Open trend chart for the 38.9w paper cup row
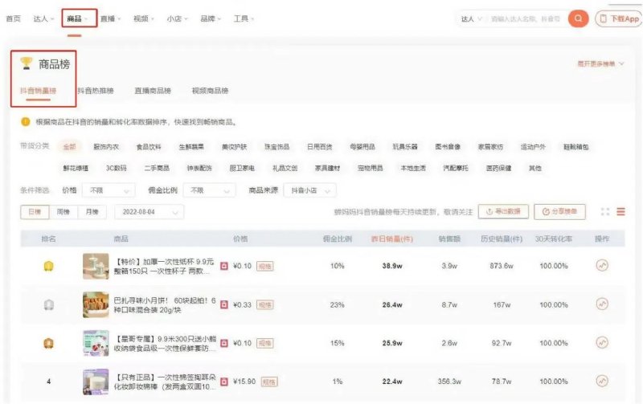 click(x=602, y=266)
